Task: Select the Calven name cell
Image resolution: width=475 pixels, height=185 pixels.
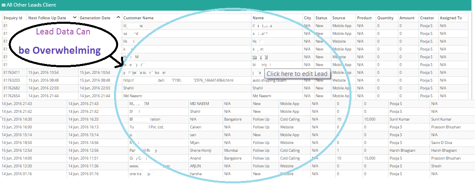Action: click(196, 127)
